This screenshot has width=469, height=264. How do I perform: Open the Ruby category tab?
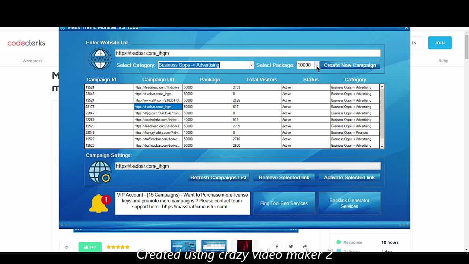[x=443, y=61]
